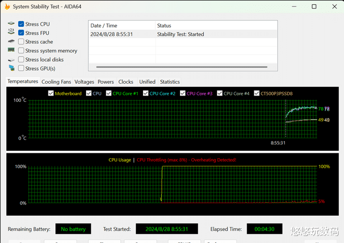Uncheck the Stress CPU checkbox
This screenshot has height=243, width=344.
click(x=21, y=24)
